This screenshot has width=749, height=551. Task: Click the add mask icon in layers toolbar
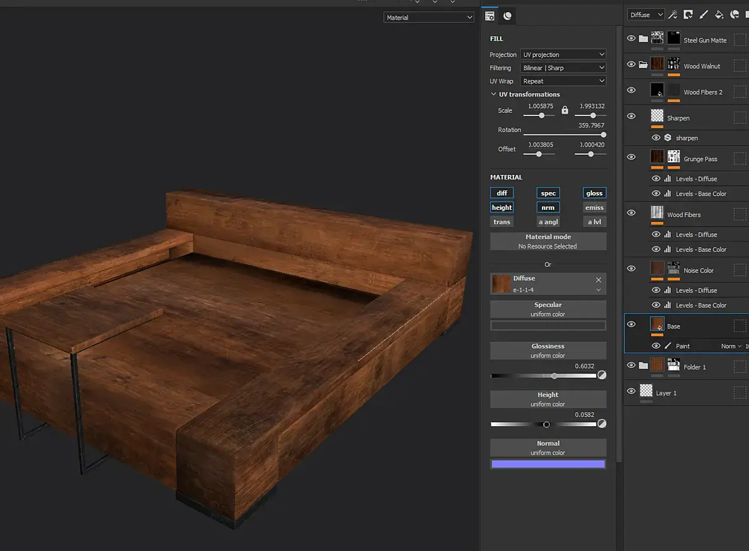[688, 15]
